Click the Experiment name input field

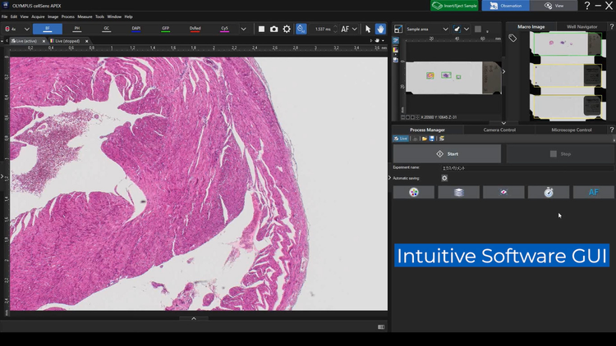pos(526,167)
